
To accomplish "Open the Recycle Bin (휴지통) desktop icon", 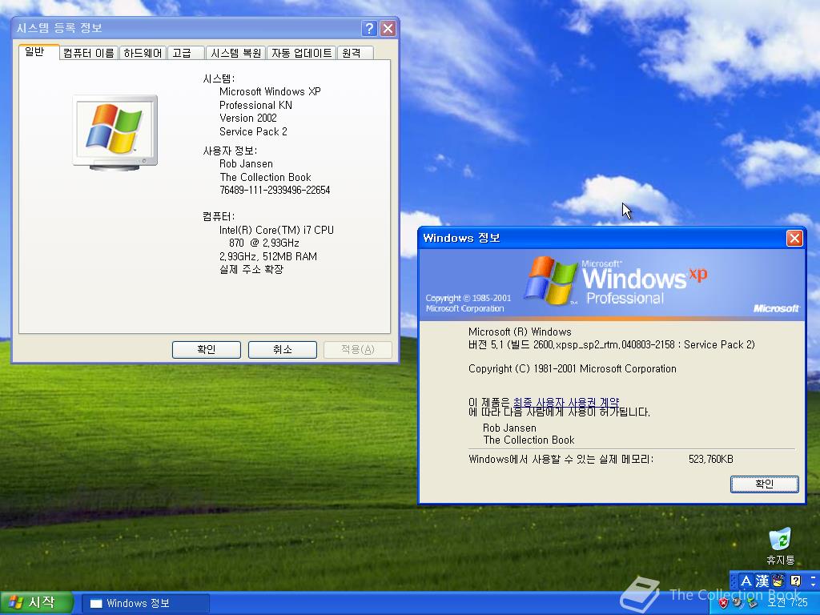I will click(x=780, y=546).
